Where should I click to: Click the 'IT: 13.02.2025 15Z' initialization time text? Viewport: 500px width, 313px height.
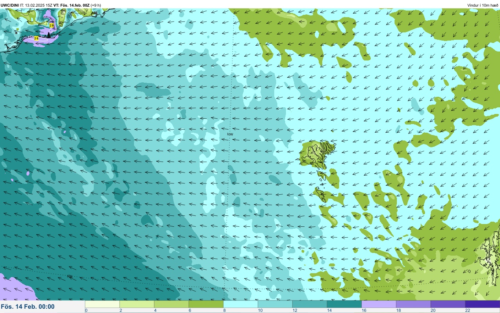click(36, 5)
